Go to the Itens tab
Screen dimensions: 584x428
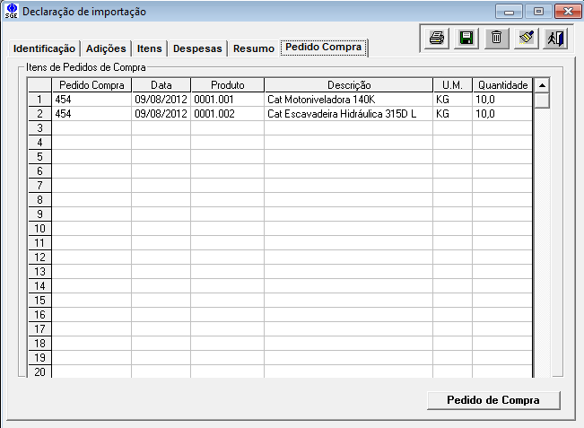pos(150,48)
